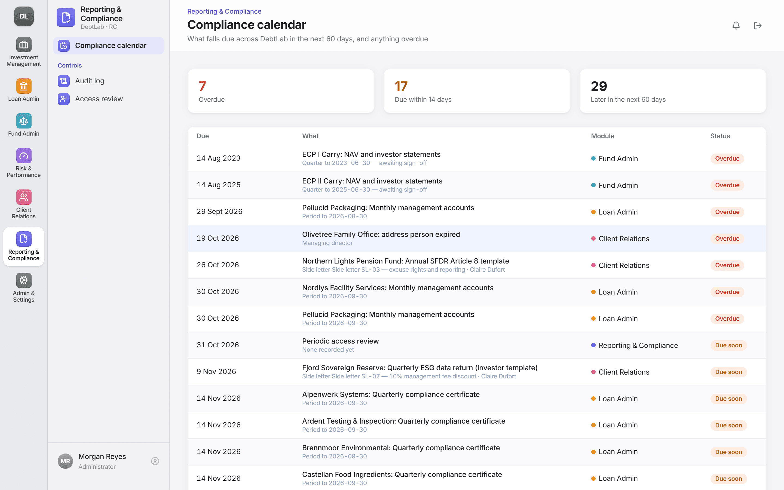This screenshot has height=490, width=784.
Task: Click the DL workspace avatar
Action: (24, 16)
